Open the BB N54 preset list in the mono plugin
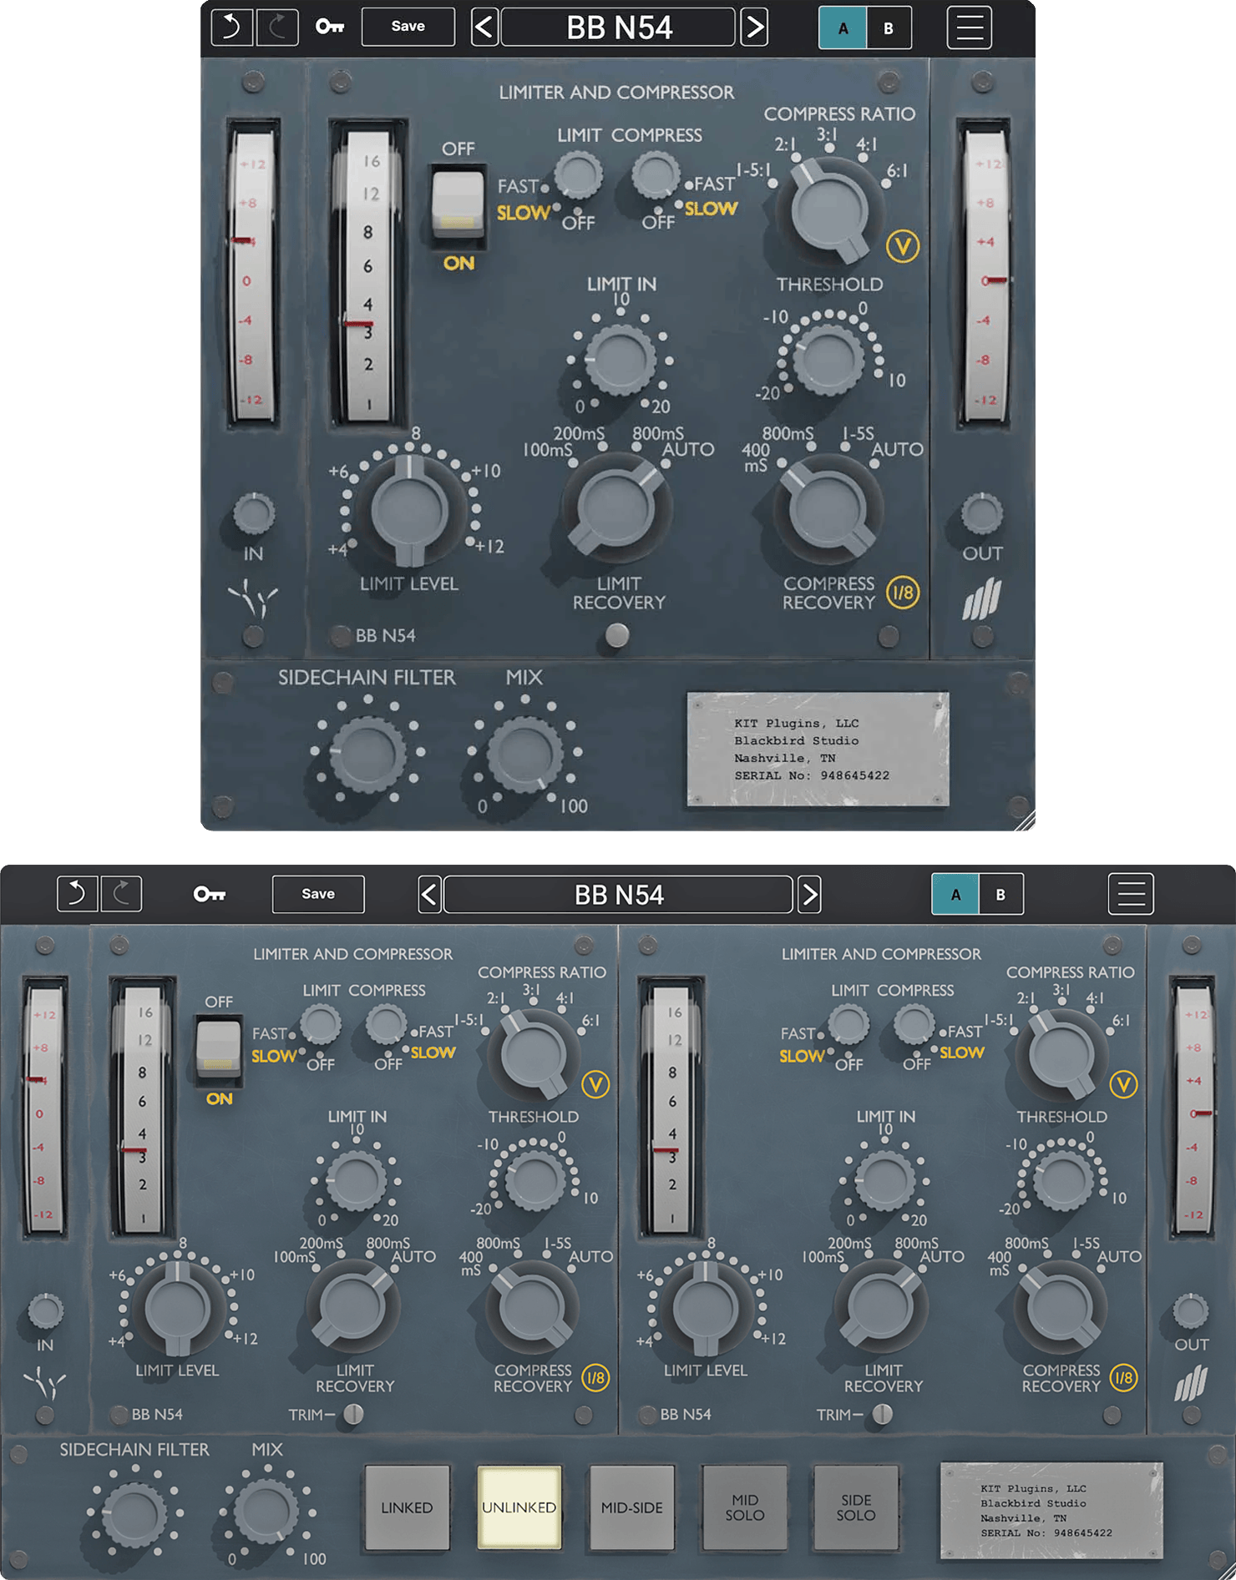This screenshot has width=1236, height=1580. pos(618,28)
